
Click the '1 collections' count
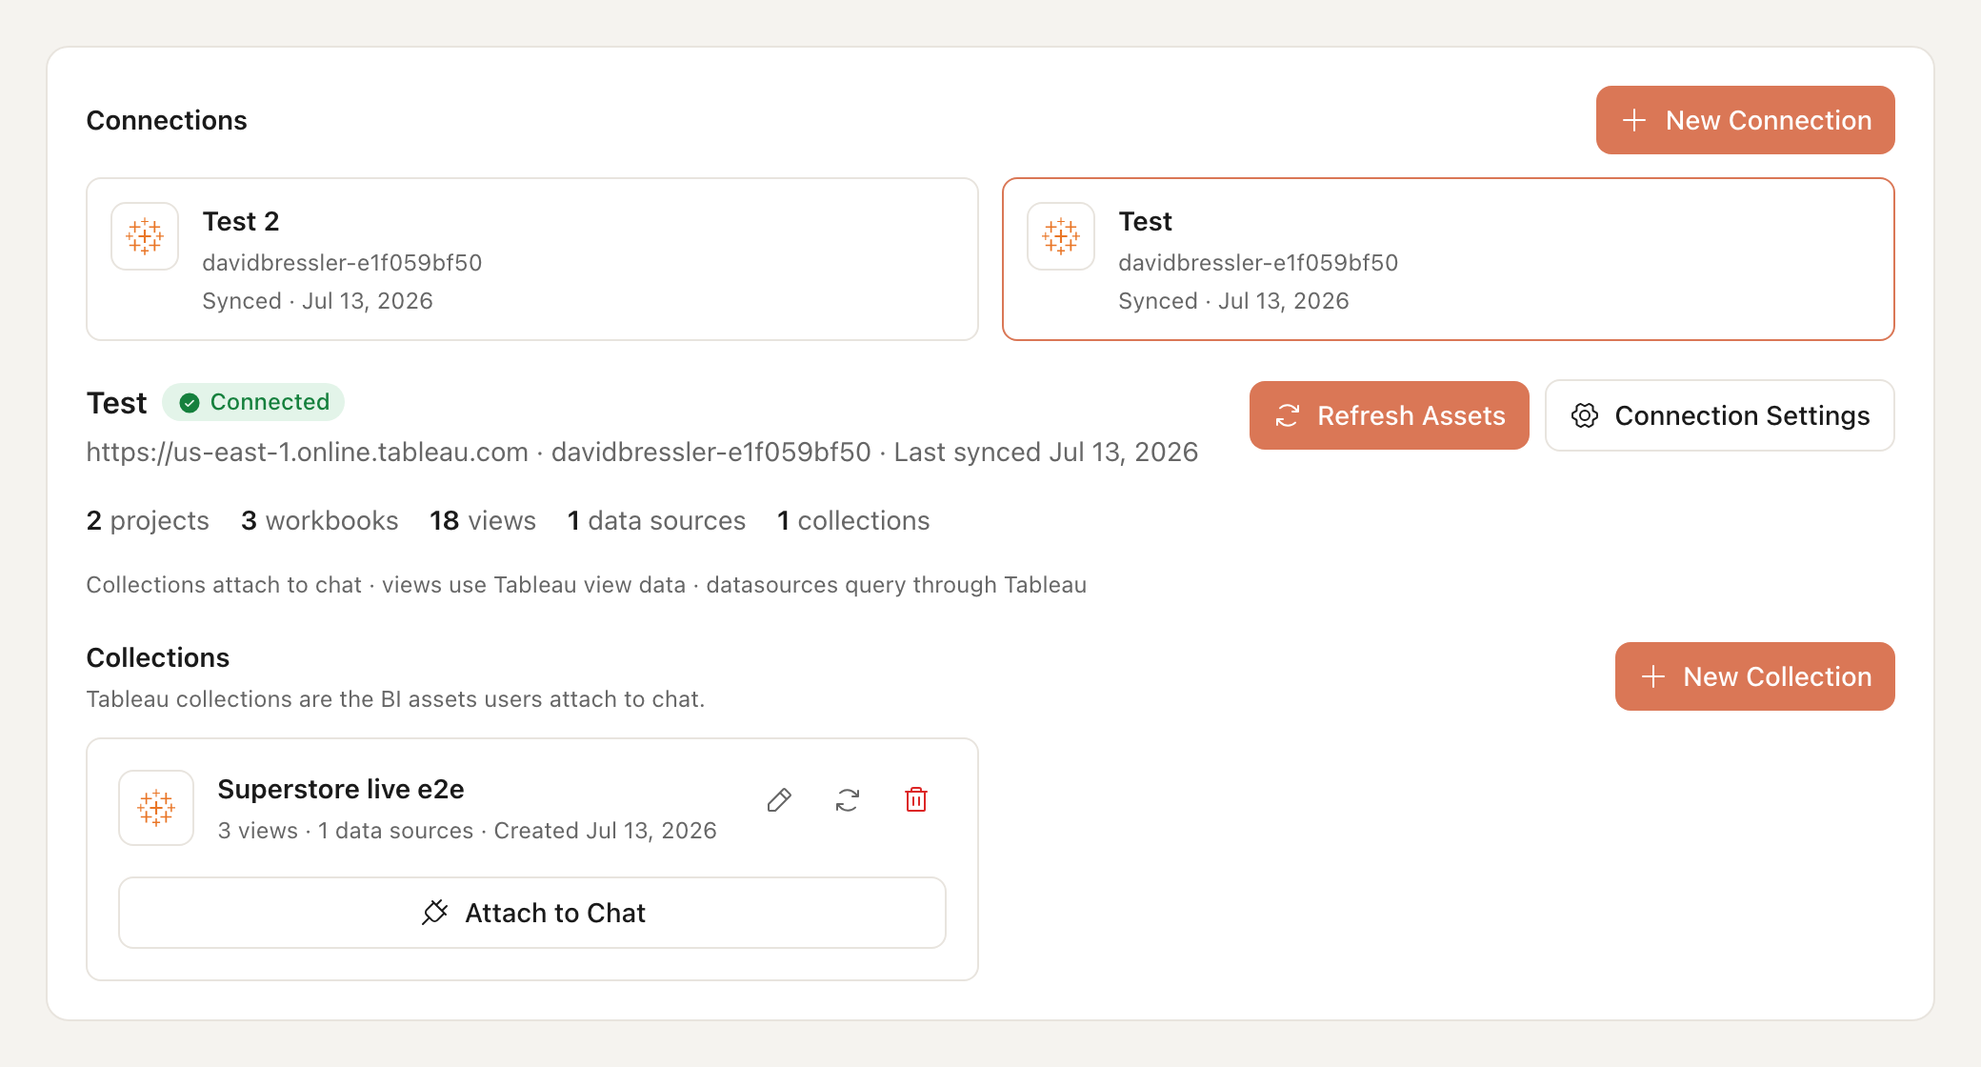click(853, 520)
